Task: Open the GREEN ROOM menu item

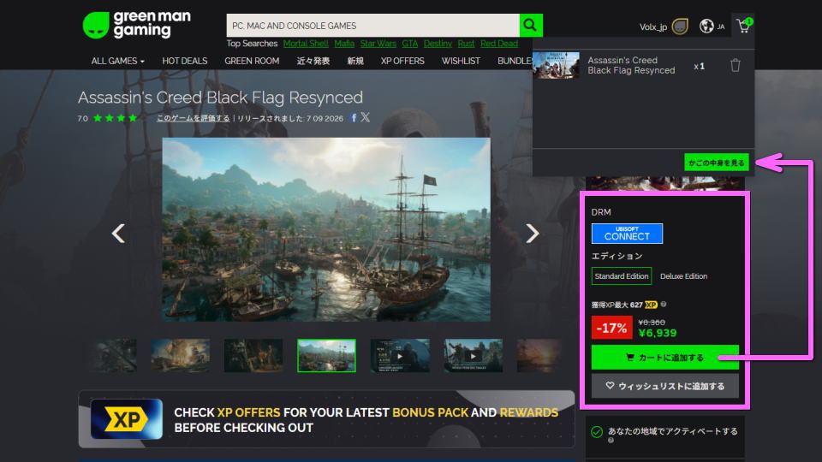Action: coord(252,61)
